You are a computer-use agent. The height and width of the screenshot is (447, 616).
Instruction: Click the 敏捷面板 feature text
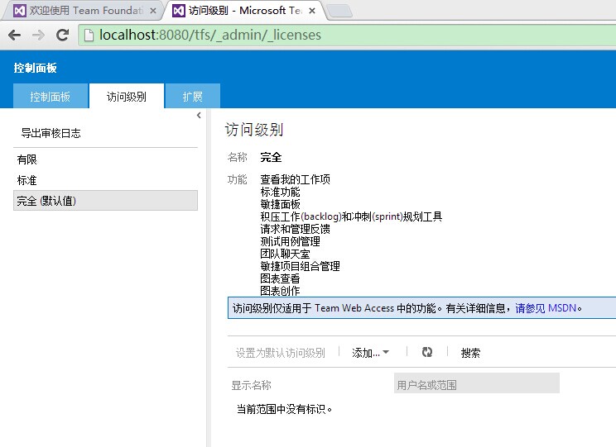(x=280, y=204)
